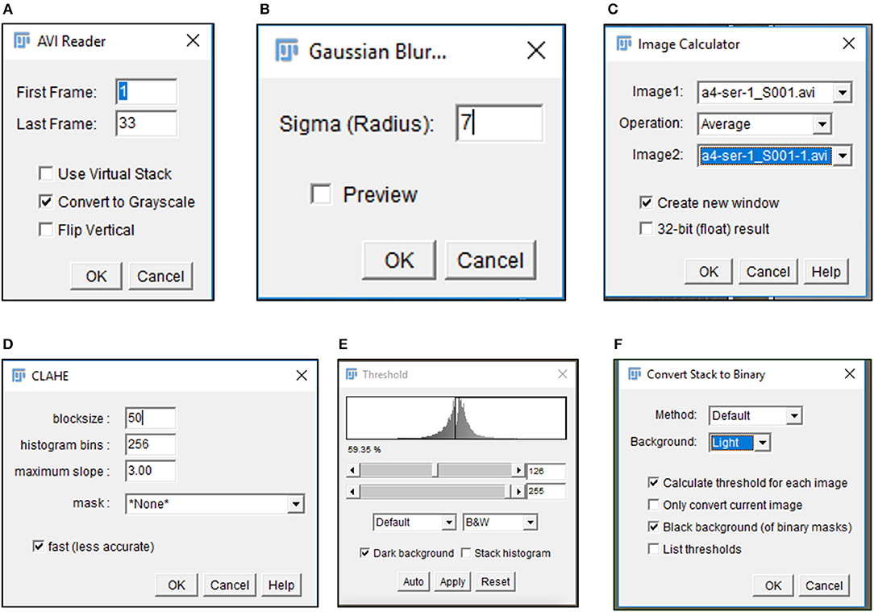Click the ImageJ icon in Convert Stack to Binary title bar
The image size is (874, 612).
[635, 374]
